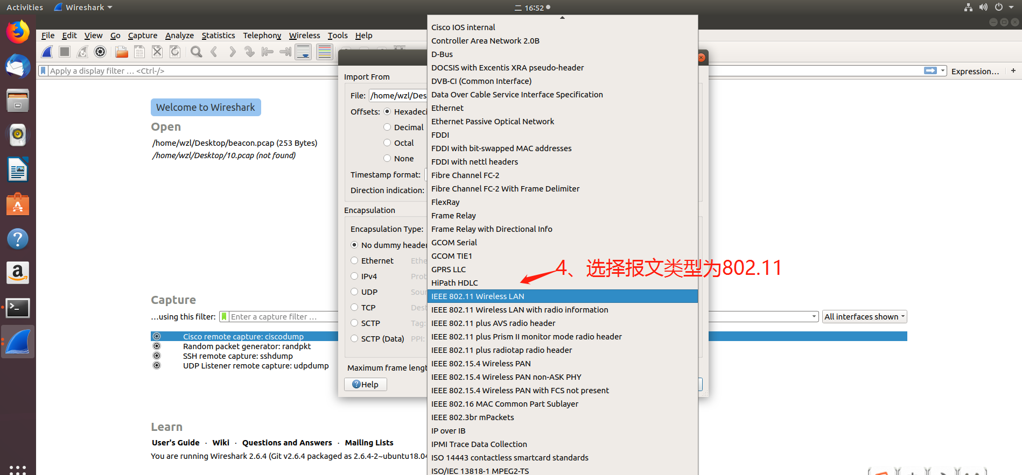1022x475 pixels.
Task: Open the All interfaces shown dropdown
Action: [x=864, y=317]
